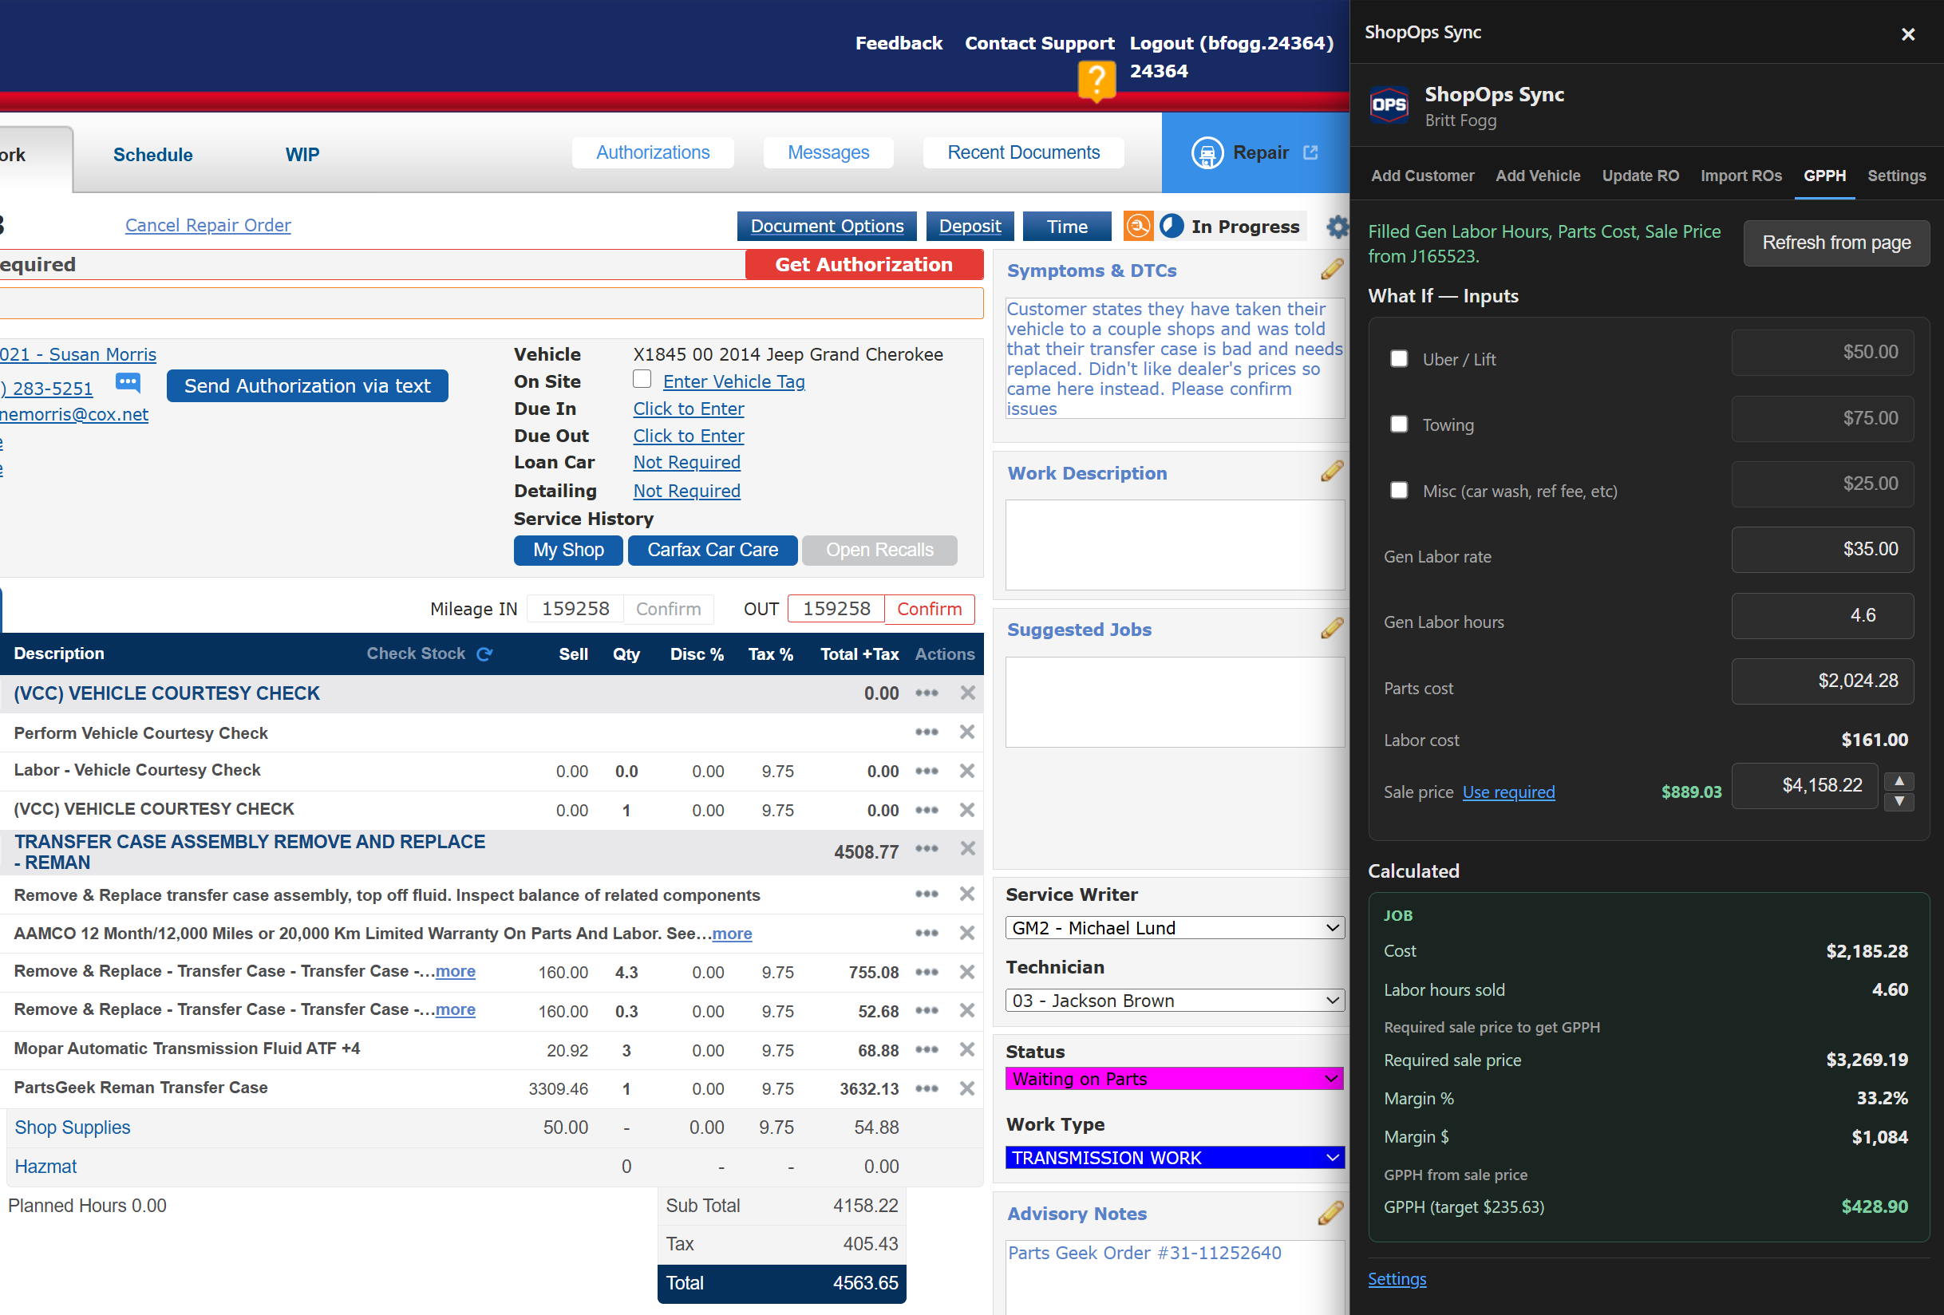Screen dimensions: 1944x1315
Task: Enable the Misc car wash checkbox
Action: click(1399, 490)
